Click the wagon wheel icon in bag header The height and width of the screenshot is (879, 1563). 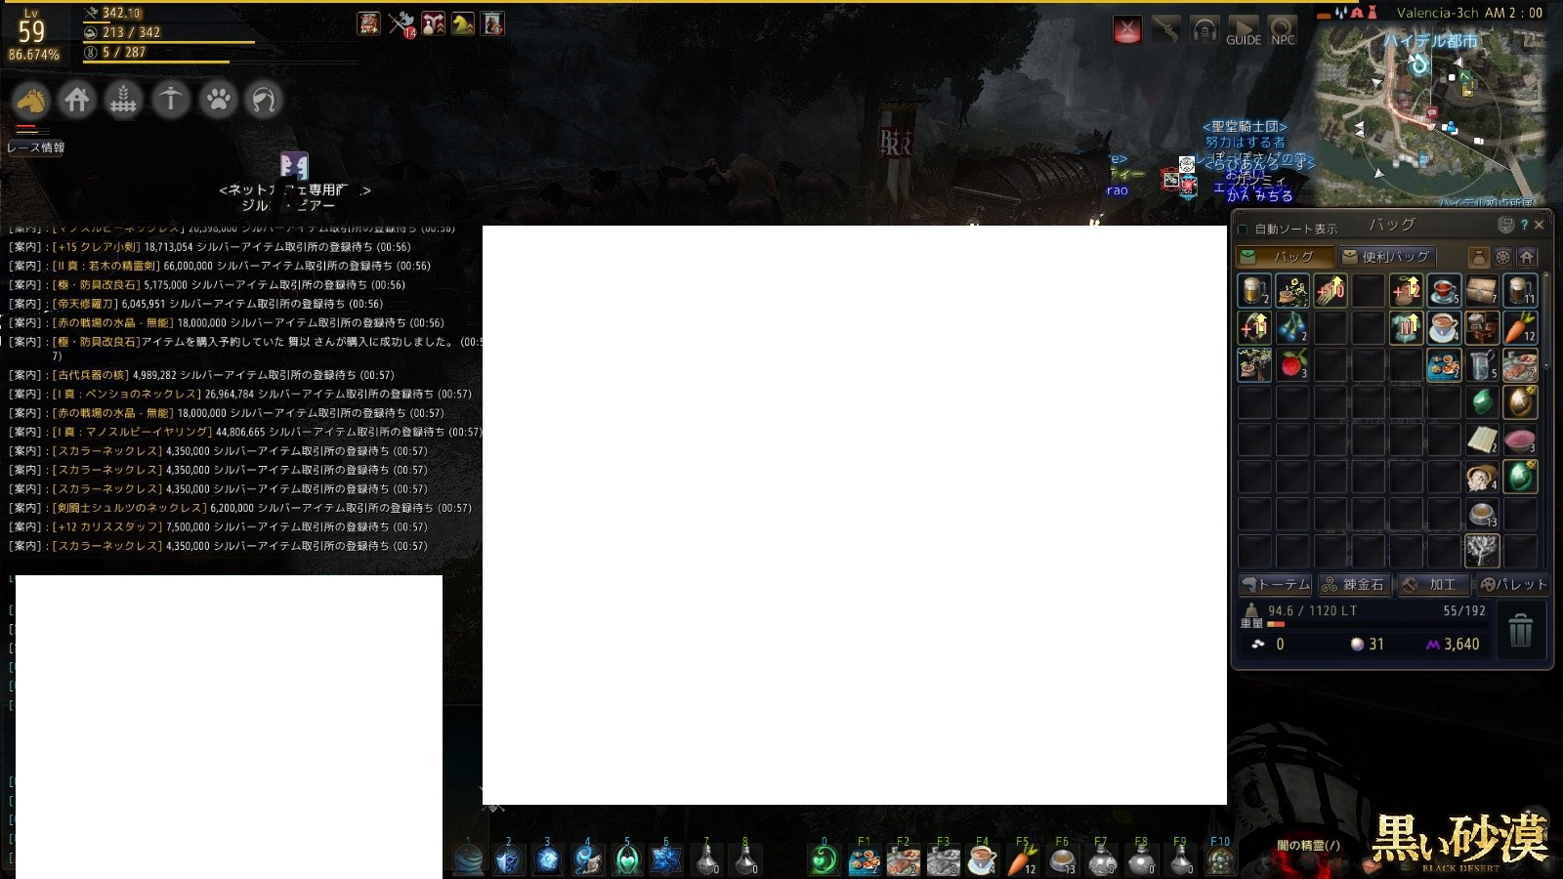point(1503,258)
